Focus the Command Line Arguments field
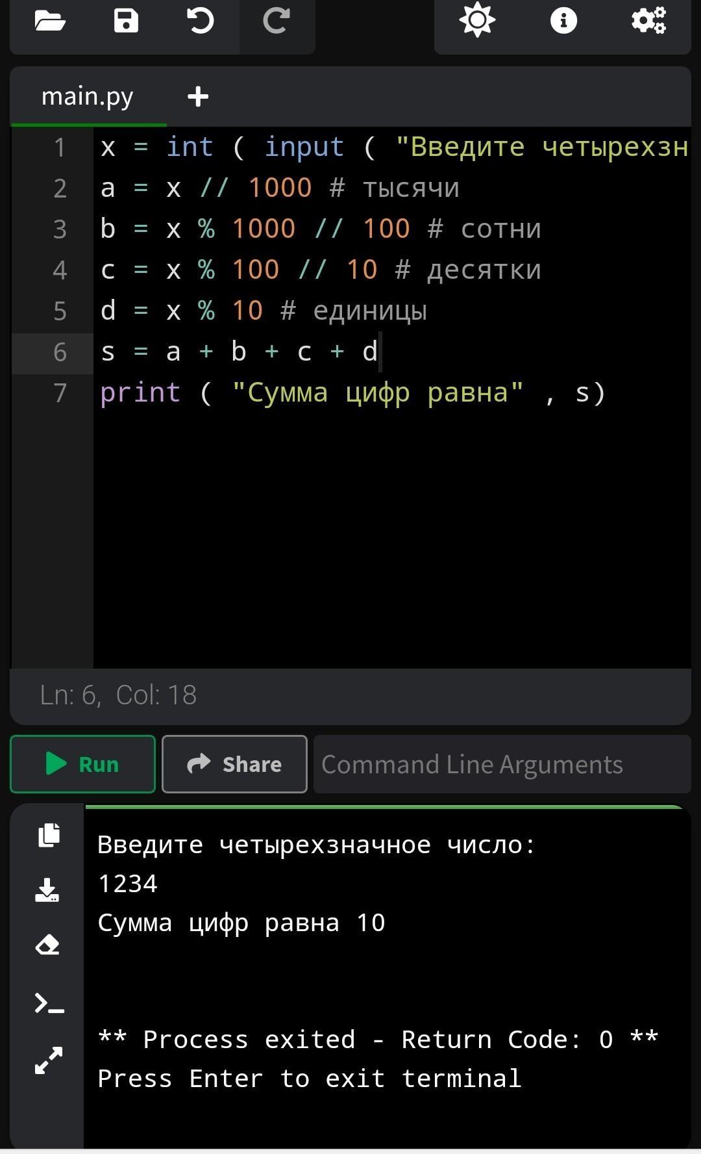The width and height of the screenshot is (701, 1154). [502, 764]
